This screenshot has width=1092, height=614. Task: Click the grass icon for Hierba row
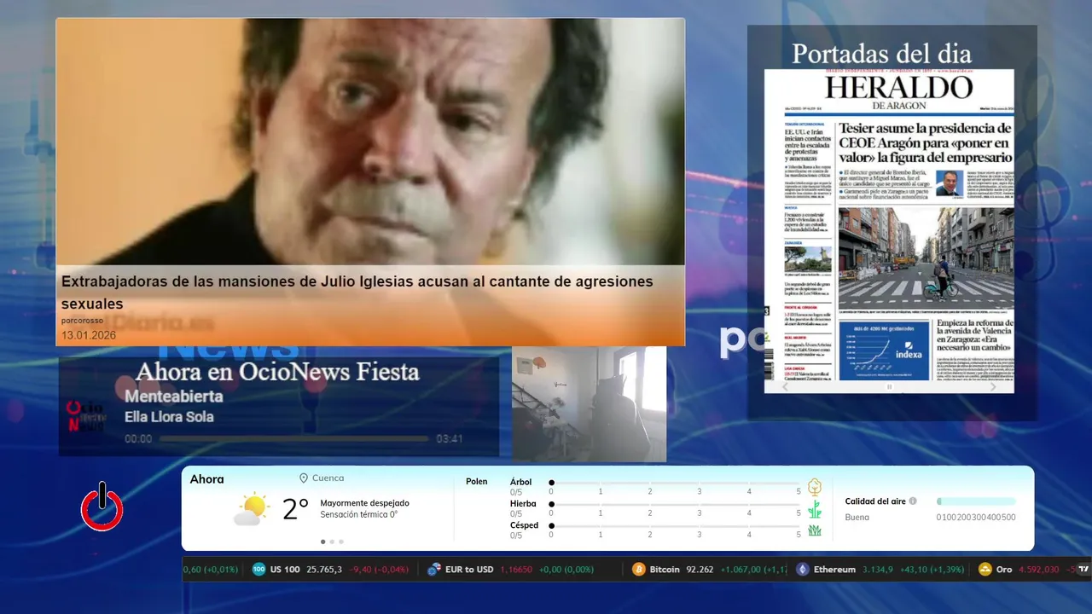(x=815, y=509)
